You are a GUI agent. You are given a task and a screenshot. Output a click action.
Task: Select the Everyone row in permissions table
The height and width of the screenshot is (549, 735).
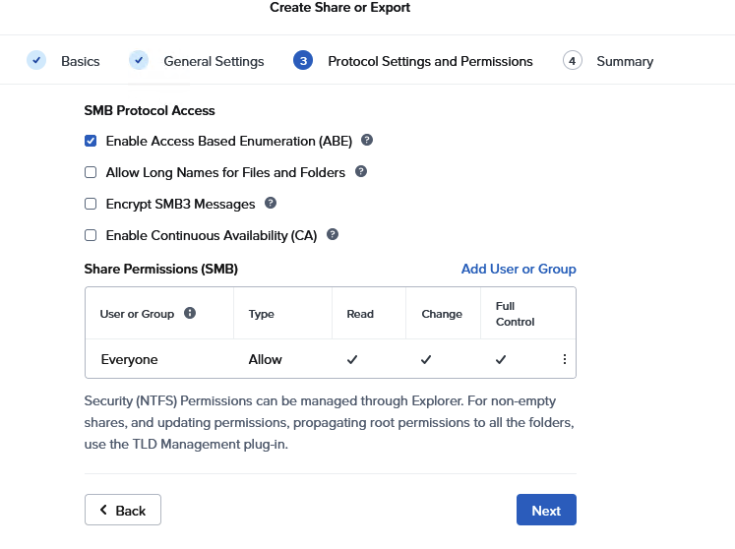129,360
